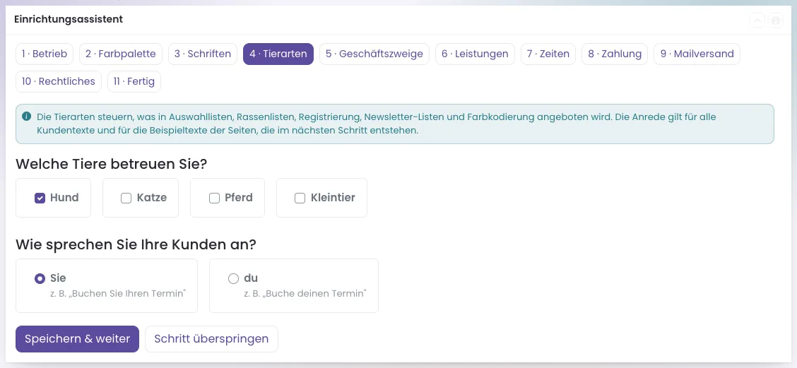Screen dimensions: 797x368
Task: Open step 8 · Zahlung
Action: tap(615, 54)
